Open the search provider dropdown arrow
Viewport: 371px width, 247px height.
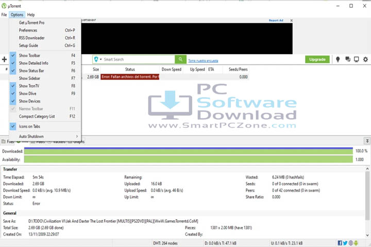point(101,59)
